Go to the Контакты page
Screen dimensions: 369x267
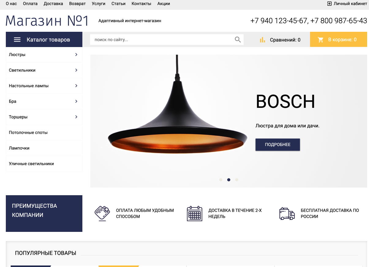click(141, 4)
